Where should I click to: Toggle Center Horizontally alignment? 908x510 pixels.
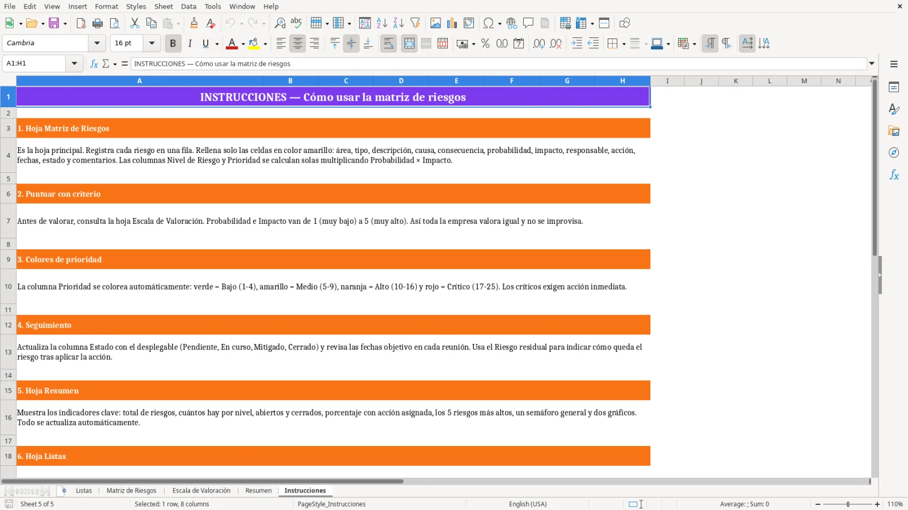297,44
